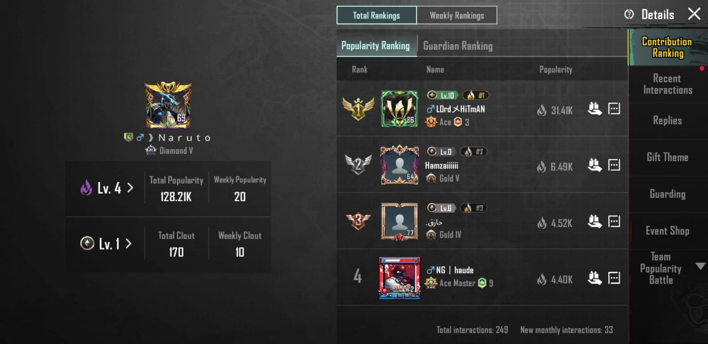Open the Event Shop menu entry
Screen dimensions: 708x344
click(x=667, y=231)
